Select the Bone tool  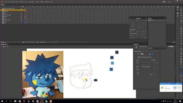point(181,44)
